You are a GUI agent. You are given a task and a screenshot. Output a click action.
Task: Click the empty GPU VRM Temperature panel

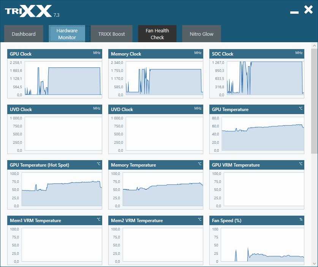coord(263,189)
